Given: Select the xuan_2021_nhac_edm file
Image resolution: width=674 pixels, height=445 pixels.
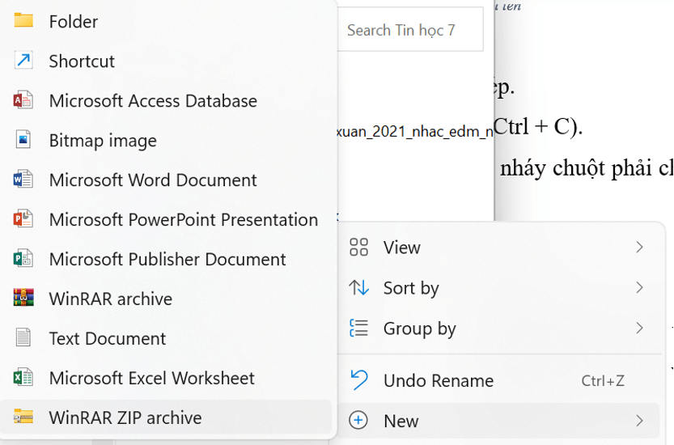Looking at the screenshot, I should (414, 131).
